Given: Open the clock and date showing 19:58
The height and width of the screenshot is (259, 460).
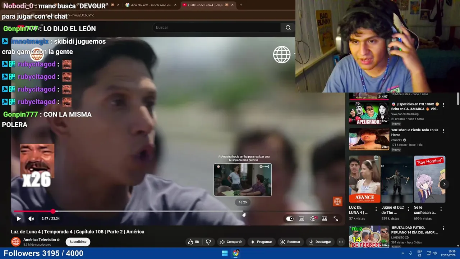Looking at the screenshot, I should [449, 253].
